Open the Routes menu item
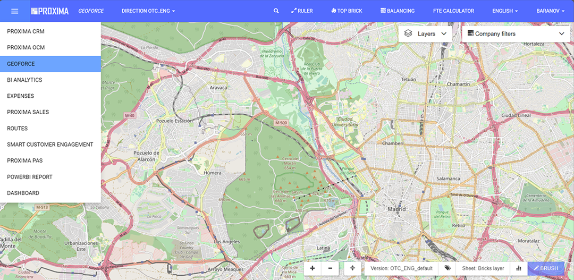574x280 pixels. tap(50, 129)
